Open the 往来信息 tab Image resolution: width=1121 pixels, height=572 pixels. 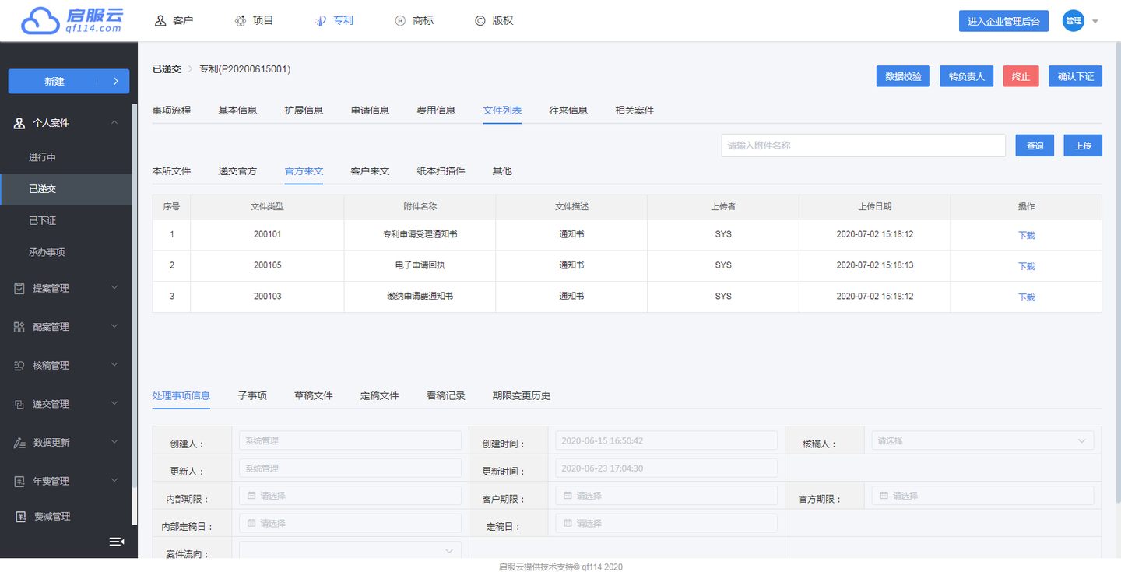click(x=568, y=111)
